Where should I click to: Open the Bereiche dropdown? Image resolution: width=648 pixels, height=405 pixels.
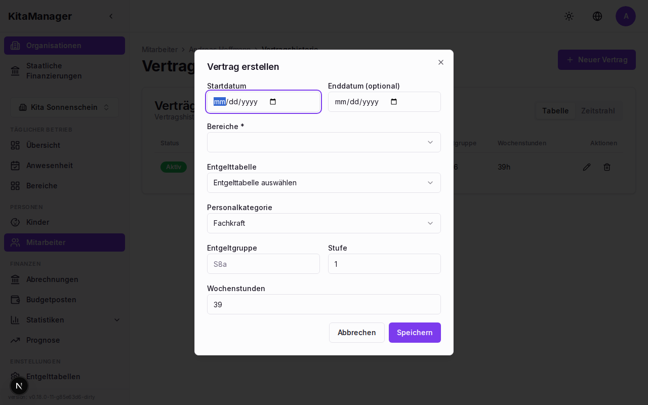point(324,142)
